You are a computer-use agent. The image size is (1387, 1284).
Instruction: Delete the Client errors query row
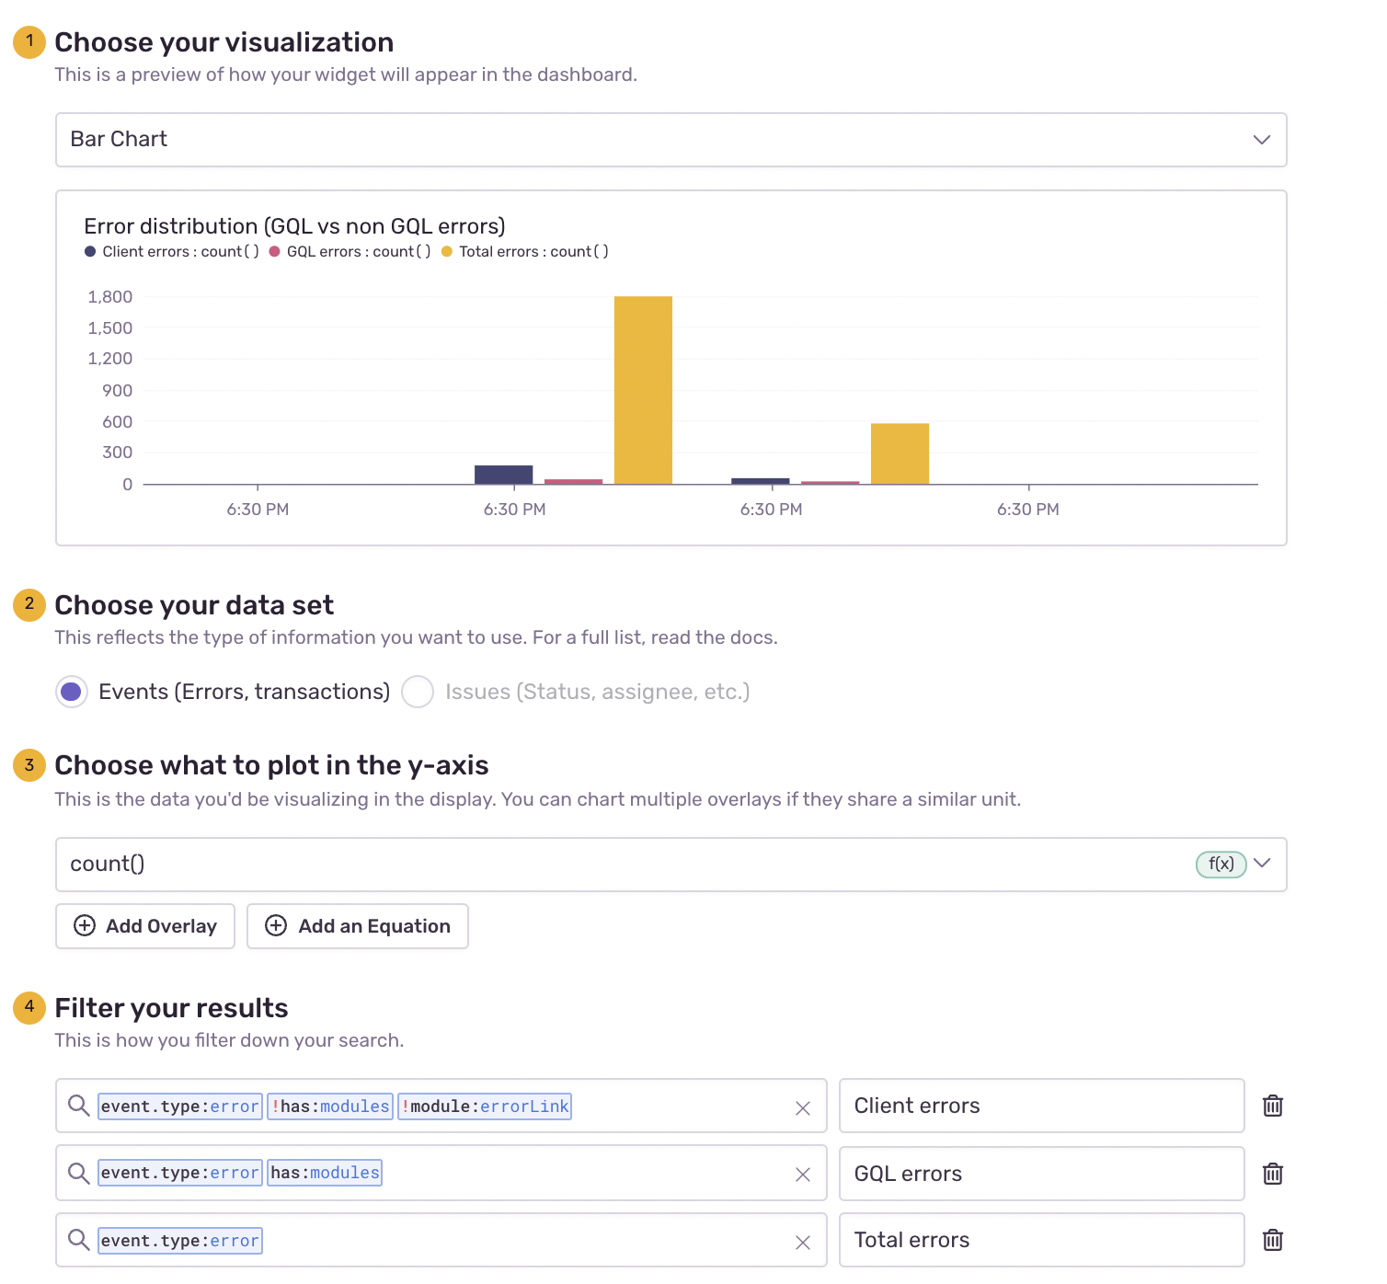point(1272,1106)
